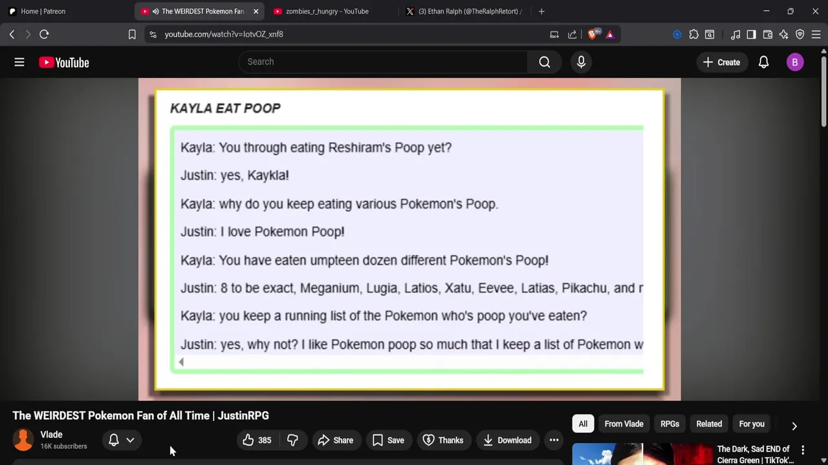Screen dimensions: 828x465
Task: Open Brave VPN shield icon
Action: [800, 34]
